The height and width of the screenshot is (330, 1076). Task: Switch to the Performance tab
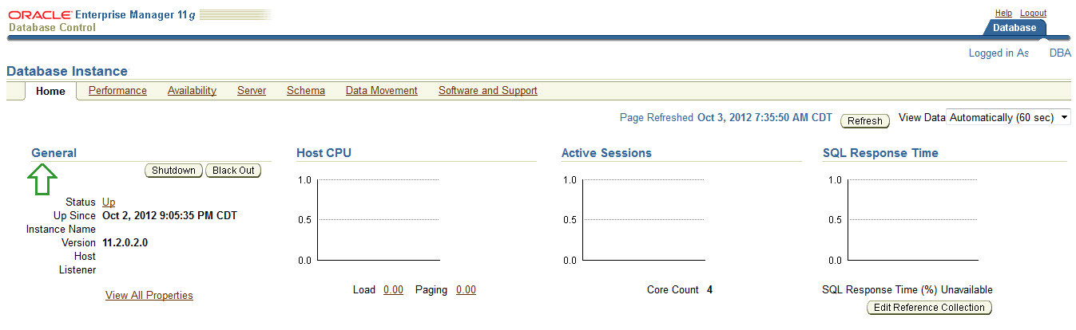(117, 91)
